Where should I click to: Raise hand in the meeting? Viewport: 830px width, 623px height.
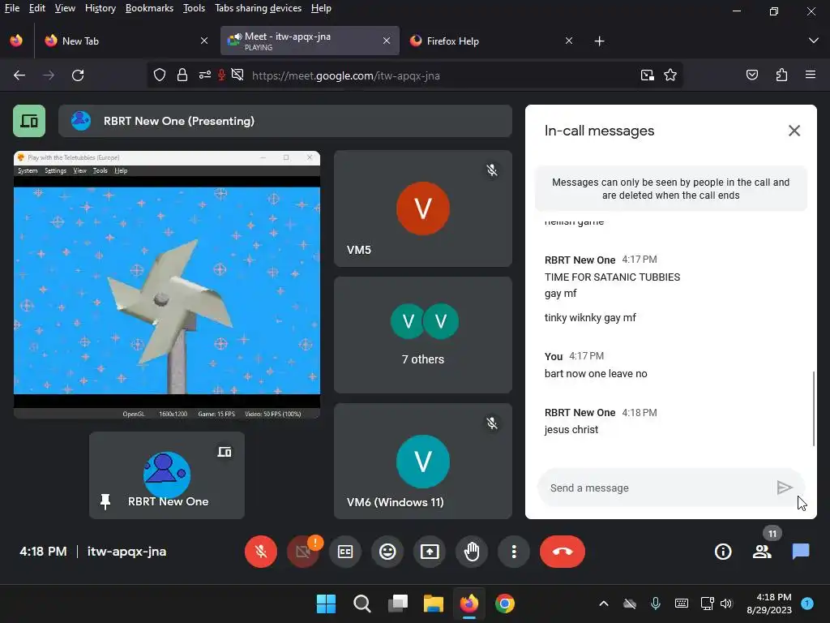(x=472, y=552)
